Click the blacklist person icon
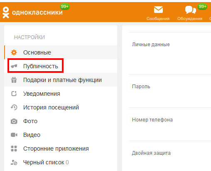 pos(14,162)
